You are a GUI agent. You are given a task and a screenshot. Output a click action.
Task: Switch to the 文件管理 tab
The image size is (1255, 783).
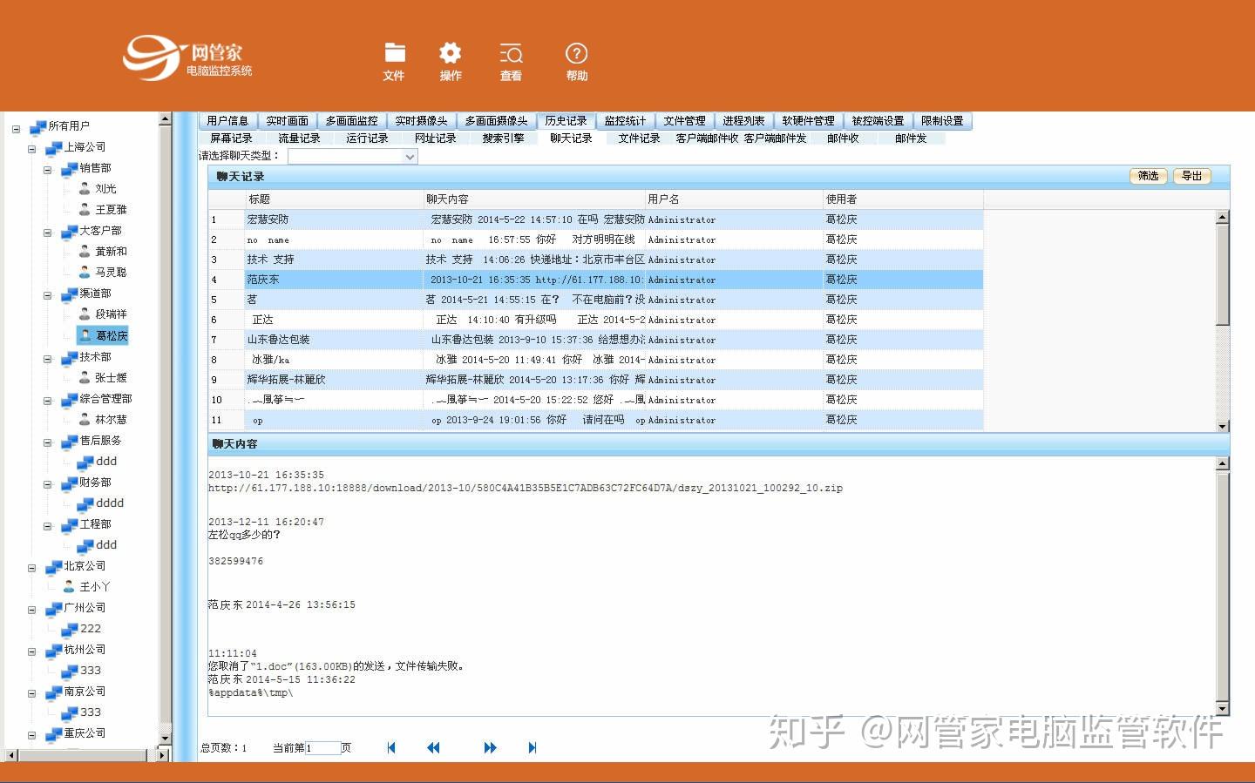tap(684, 121)
